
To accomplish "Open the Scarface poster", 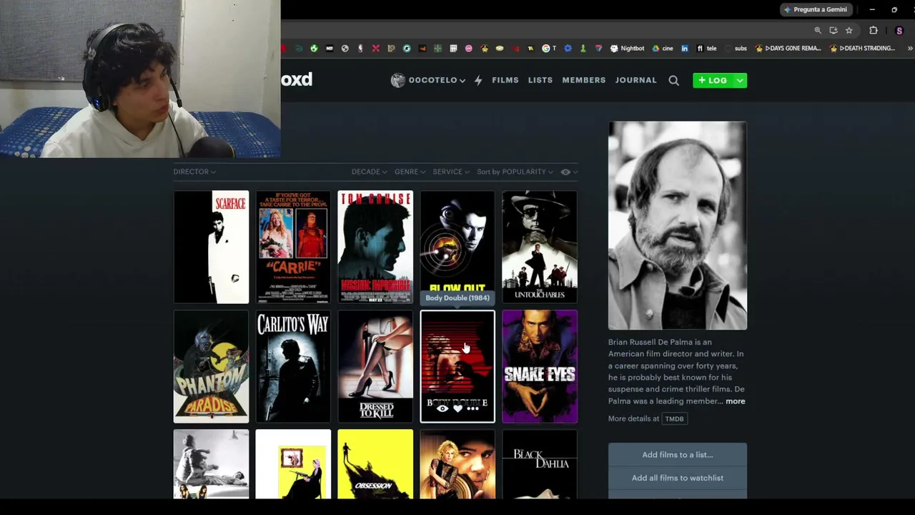I will pyautogui.click(x=211, y=247).
